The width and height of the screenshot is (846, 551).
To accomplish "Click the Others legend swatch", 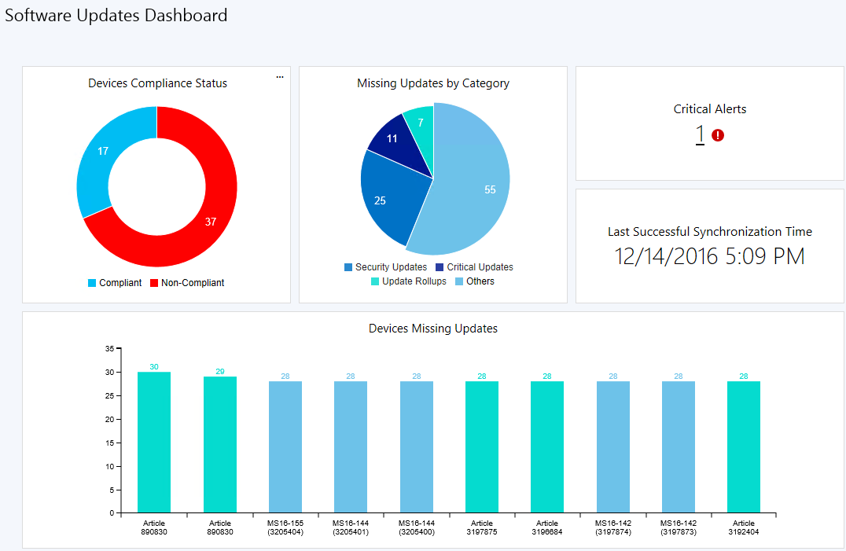I will tap(459, 281).
